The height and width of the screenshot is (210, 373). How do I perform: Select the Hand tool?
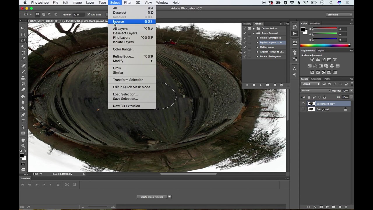(x=23, y=139)
